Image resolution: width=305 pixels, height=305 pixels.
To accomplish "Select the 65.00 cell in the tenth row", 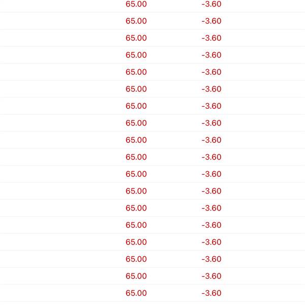I will [x=136, y=157].
